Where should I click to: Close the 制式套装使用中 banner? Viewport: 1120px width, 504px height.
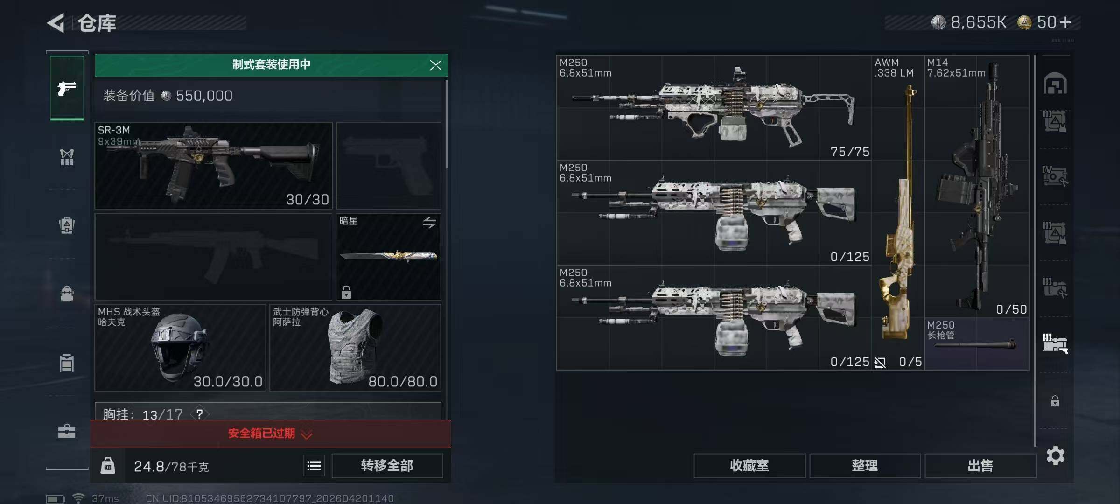point(435,65)
